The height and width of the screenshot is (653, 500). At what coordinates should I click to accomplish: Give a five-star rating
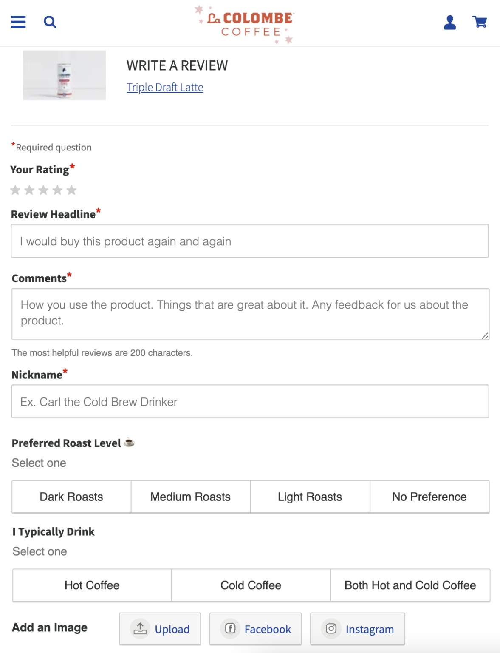[x=71, y=190]
